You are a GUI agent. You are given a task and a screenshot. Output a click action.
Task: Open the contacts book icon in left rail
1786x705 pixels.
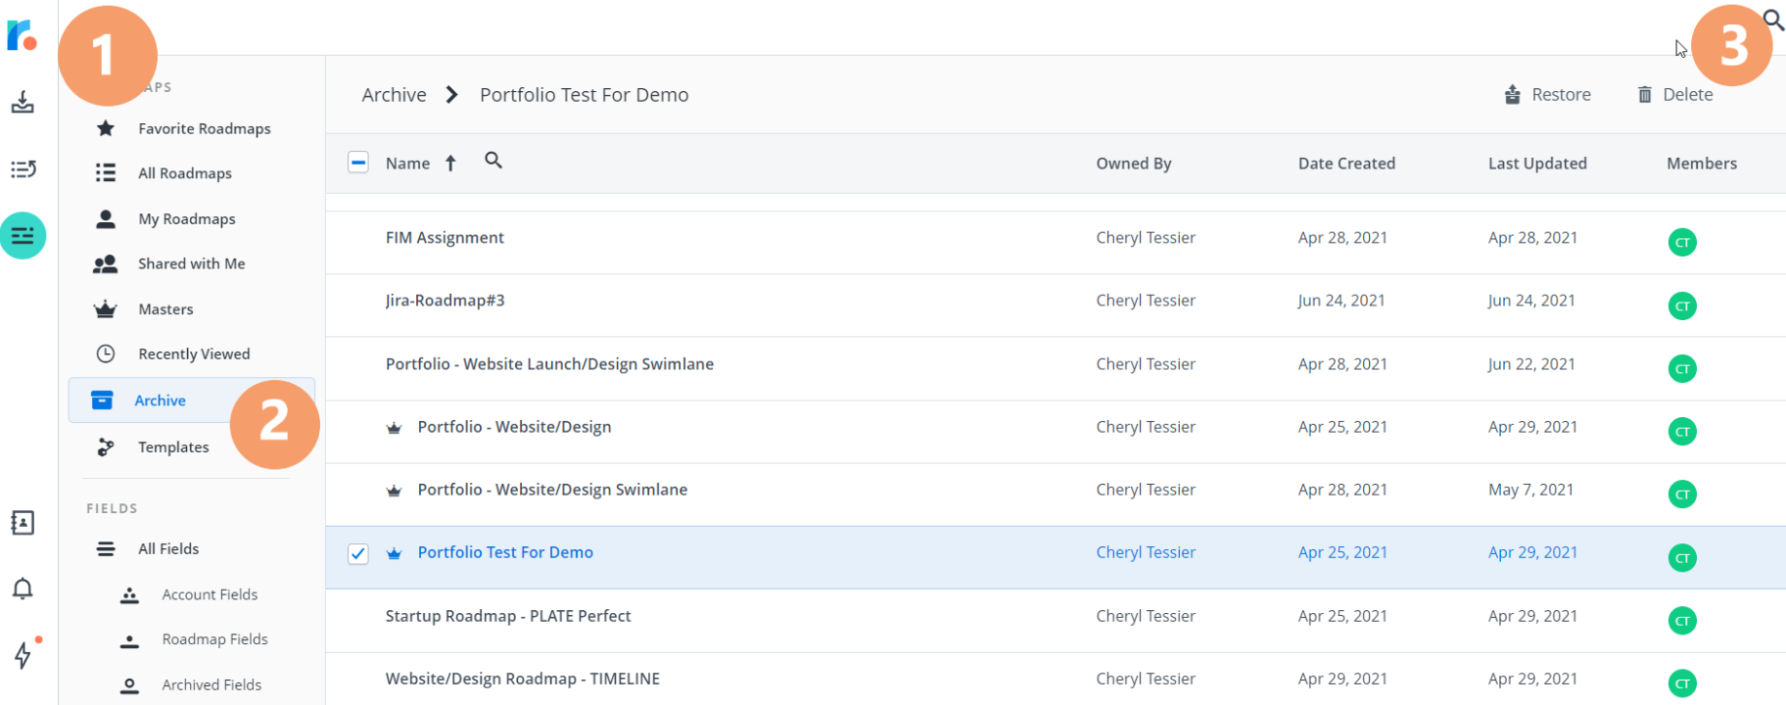click(x=23, y=523)
